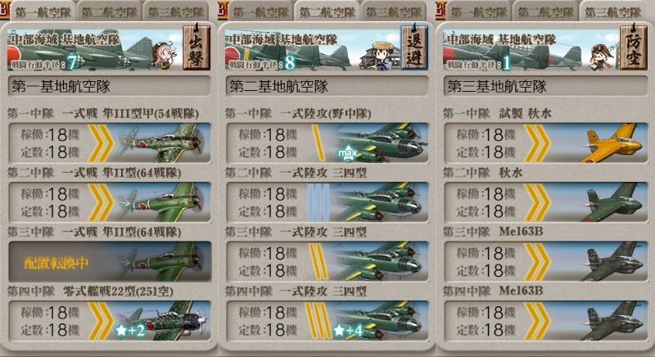Toggle the 退避 retreat wooden sign

pos(414,47)
